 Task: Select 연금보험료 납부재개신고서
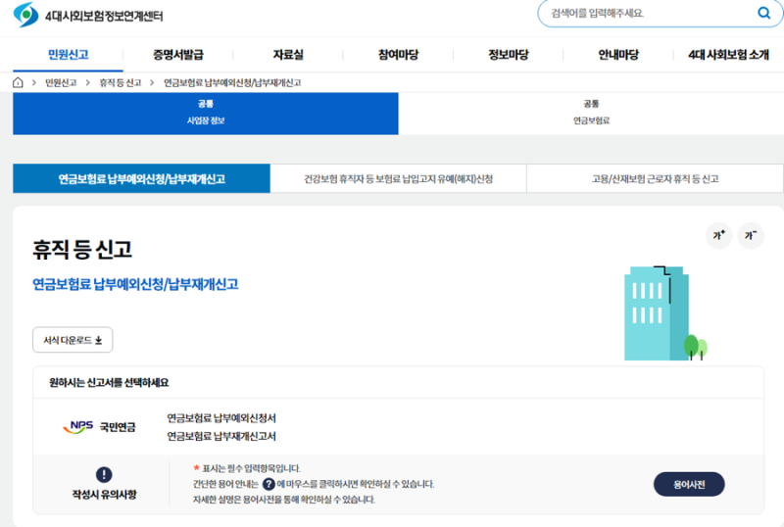click(221, 437)
